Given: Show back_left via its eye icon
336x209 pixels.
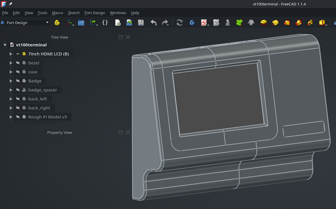Looking at the screenshot, I should pos(18,99).
